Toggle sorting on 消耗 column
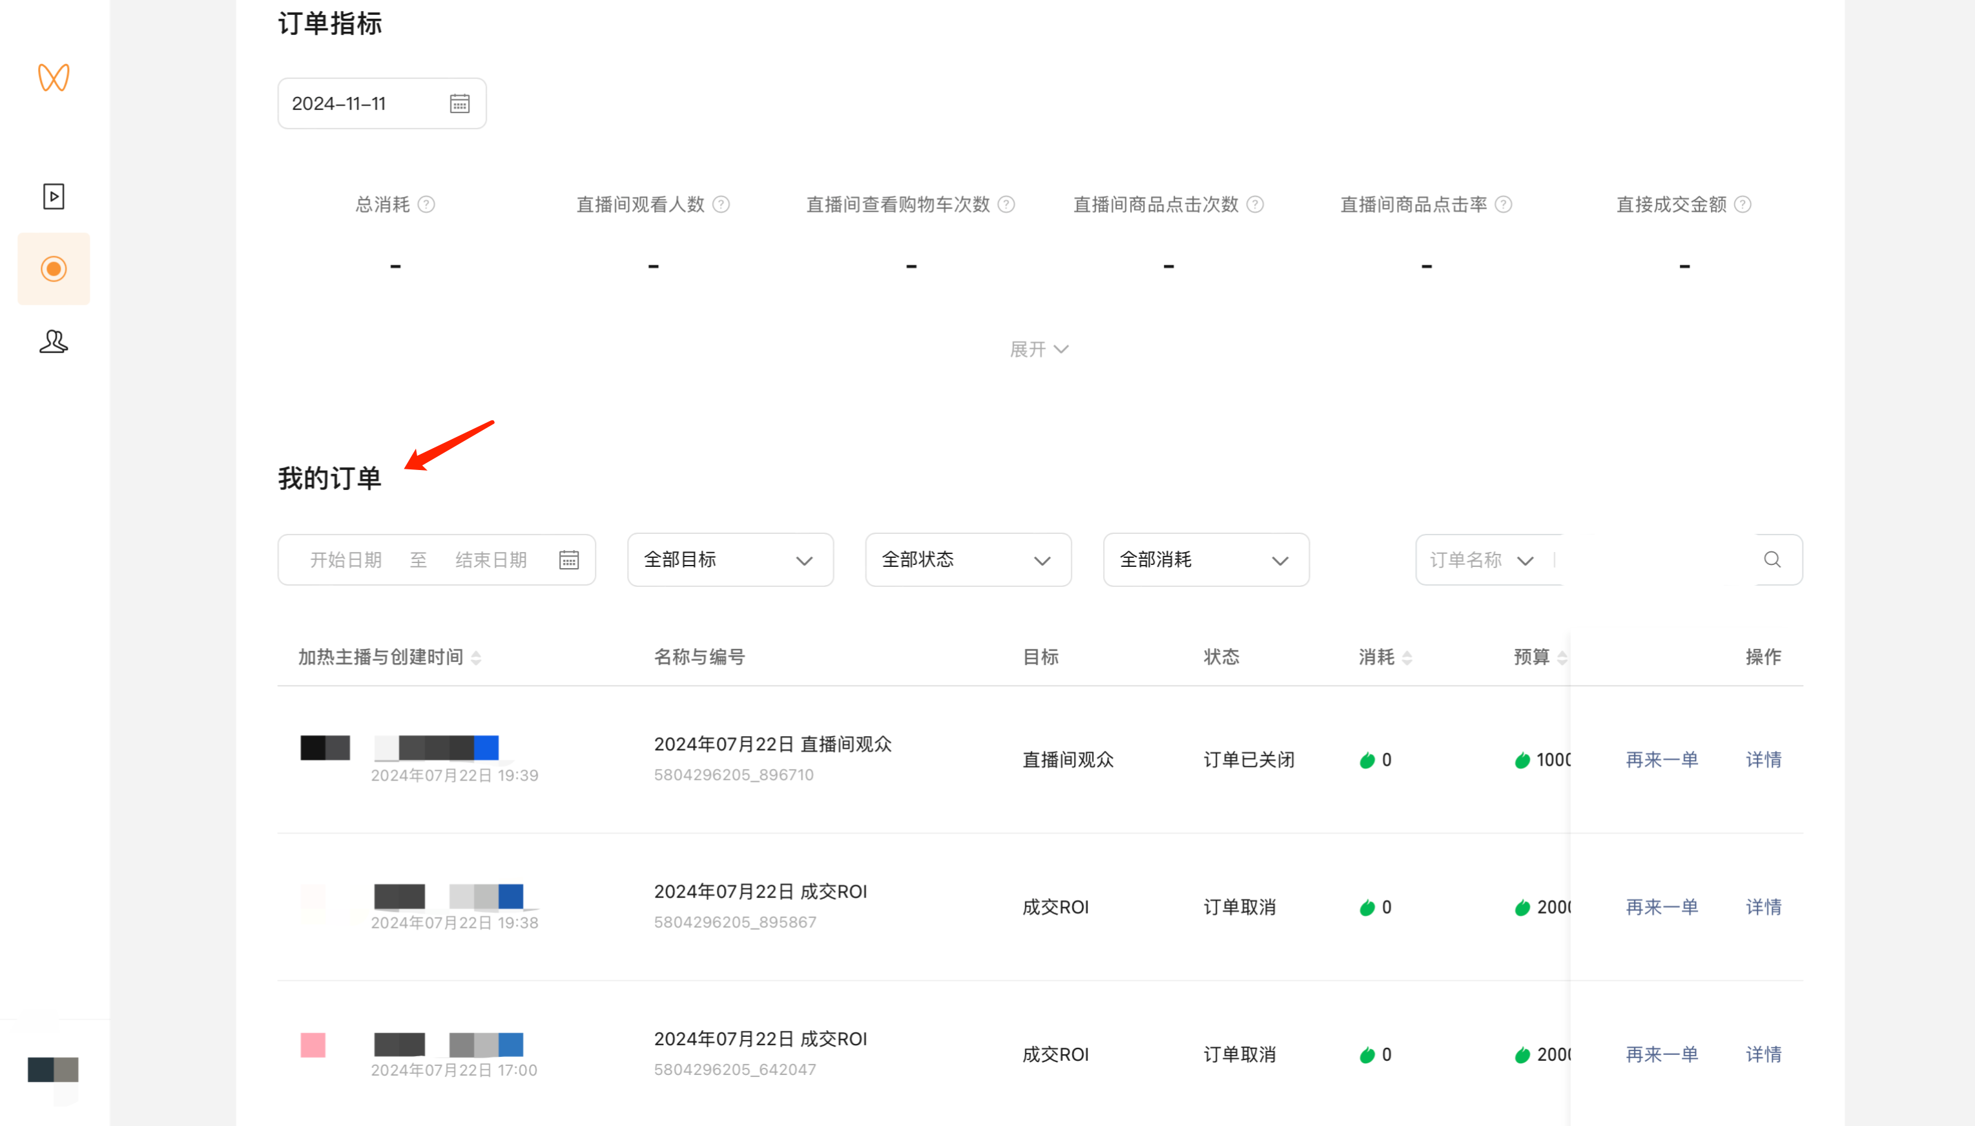Viewport: 1975px width, 1126px height. pos(1407,657)
